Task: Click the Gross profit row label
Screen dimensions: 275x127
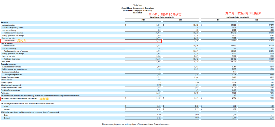Action: click(x=6, y=61)
